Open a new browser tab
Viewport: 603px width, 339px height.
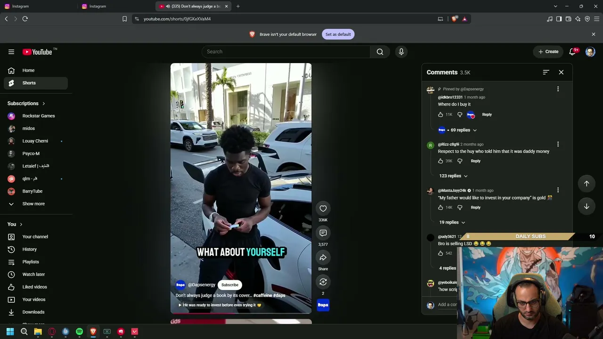point(238,6)
